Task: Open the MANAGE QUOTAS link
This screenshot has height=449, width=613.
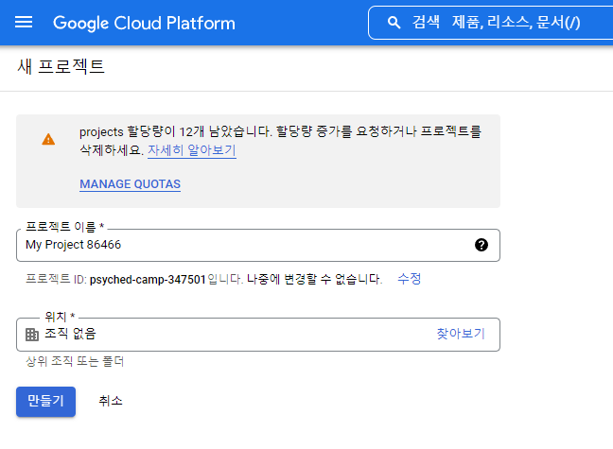Action: (x=131, y=184)
